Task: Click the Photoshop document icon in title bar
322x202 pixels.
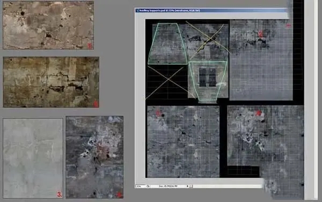Action: tap(137, 10)
